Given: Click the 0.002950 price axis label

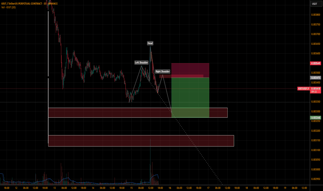Looking at the screenshot, I should point(316,179).
